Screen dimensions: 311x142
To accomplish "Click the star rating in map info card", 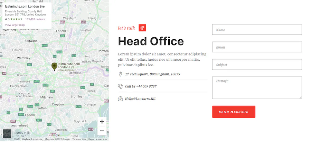I will 16,19.
